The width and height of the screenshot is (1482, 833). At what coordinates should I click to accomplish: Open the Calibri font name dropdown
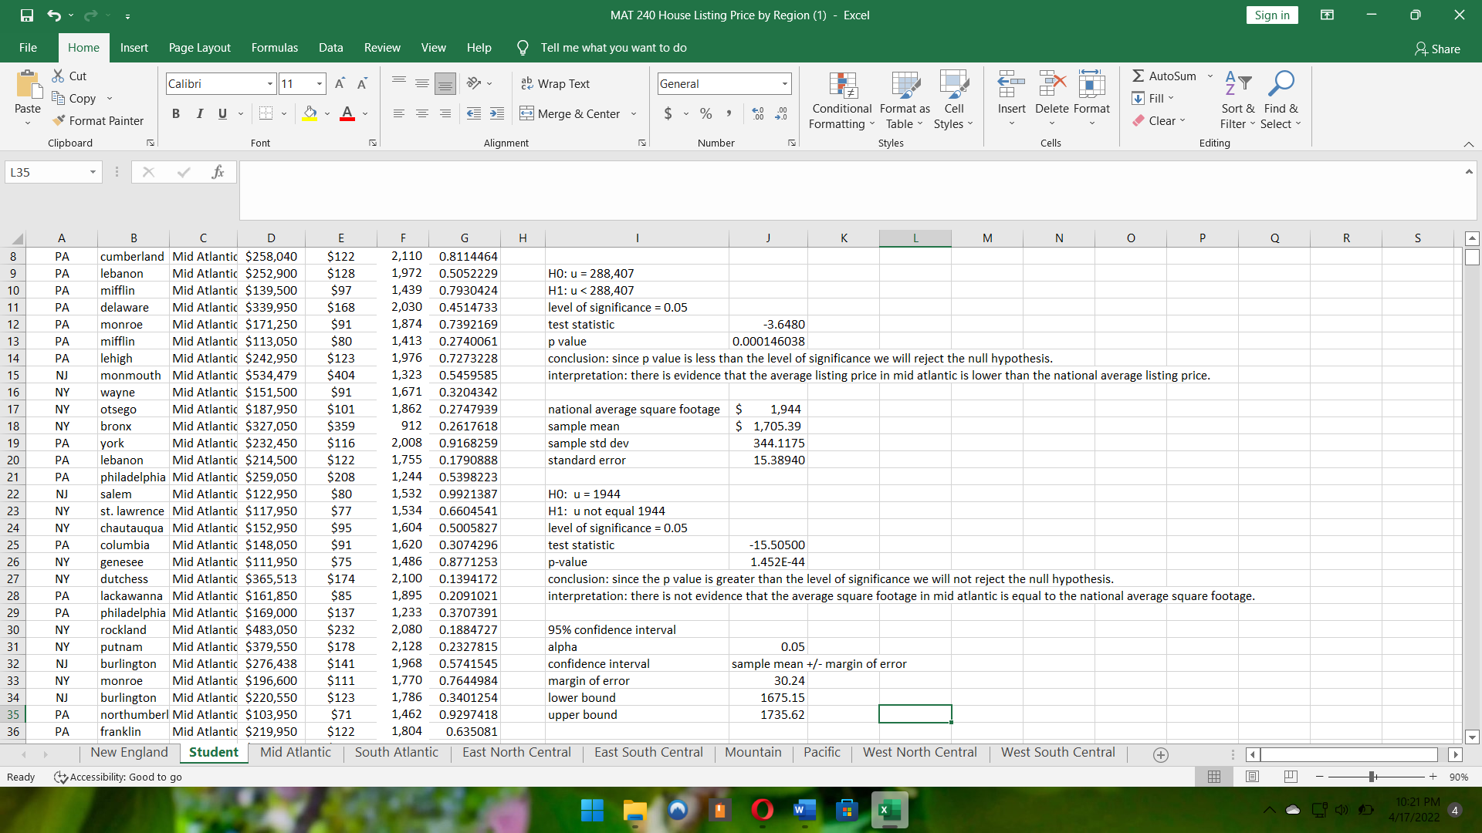[x=270, y=83]
